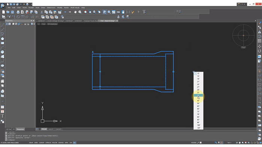
Task: Open the Draw menu
Action: point(43,8)
